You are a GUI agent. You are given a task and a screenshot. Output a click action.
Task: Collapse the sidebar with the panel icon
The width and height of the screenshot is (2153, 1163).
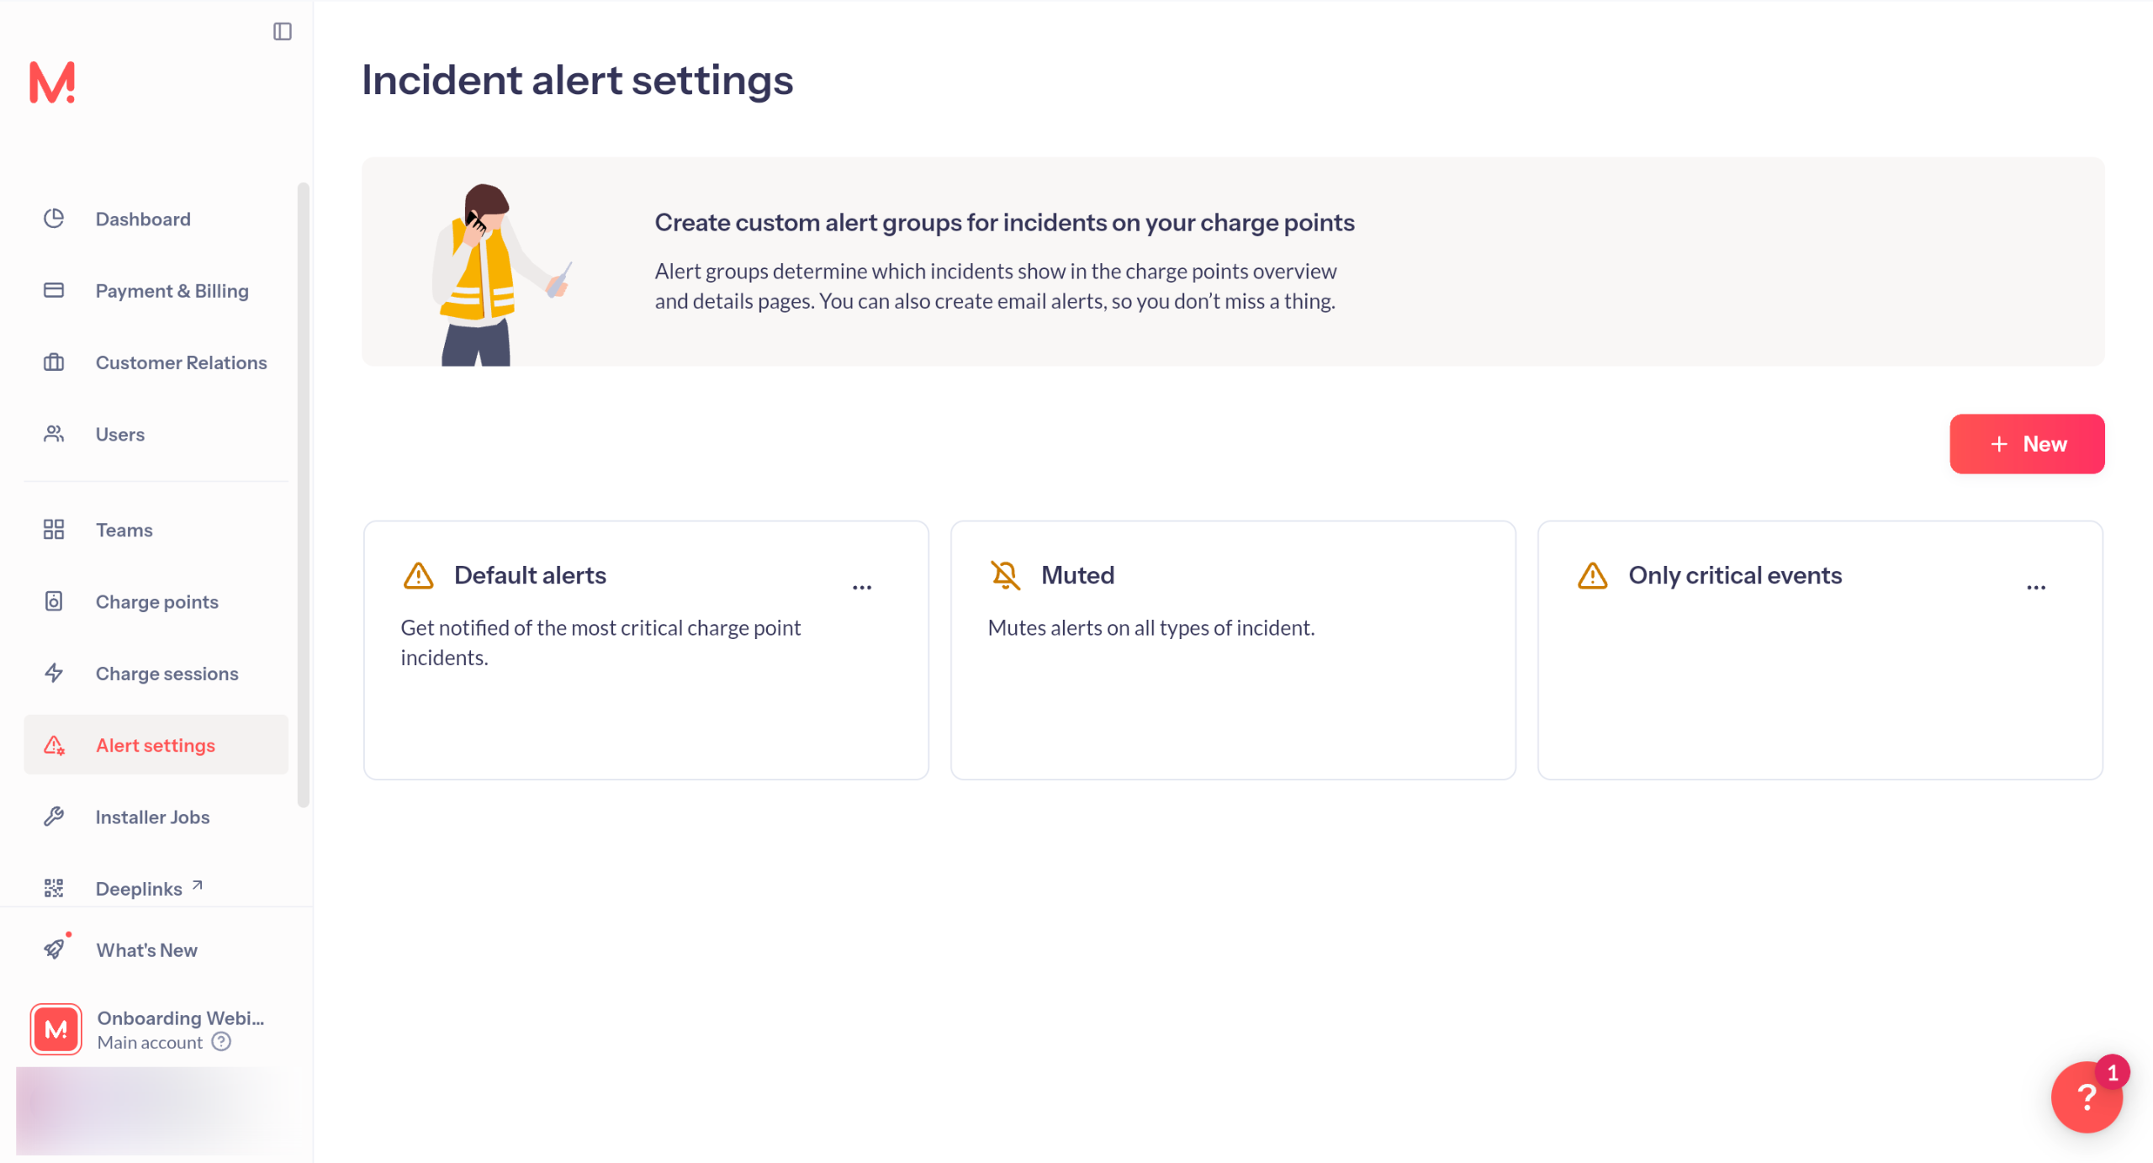tap(283, 32)
